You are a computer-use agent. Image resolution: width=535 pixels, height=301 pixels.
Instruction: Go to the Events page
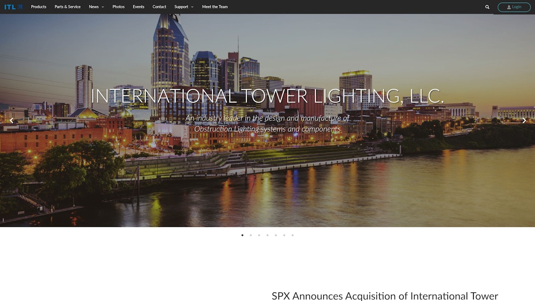click(x=139, y=7)
